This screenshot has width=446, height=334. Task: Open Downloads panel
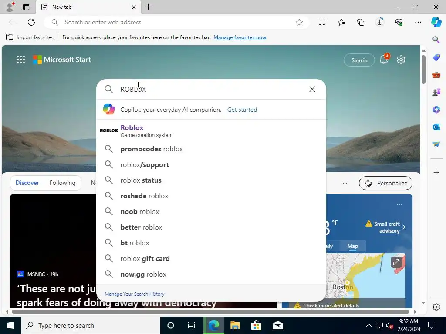tap(380, 22)
